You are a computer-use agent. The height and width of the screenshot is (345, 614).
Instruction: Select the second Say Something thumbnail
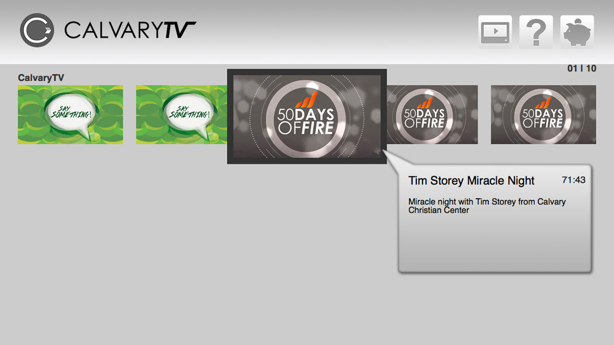[181, 115]
